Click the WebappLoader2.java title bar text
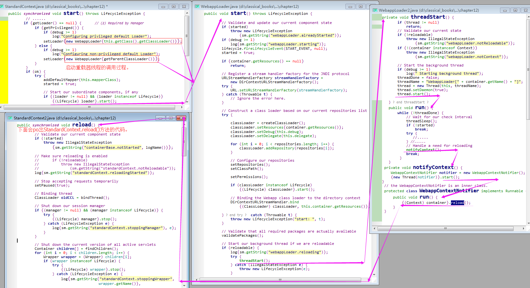The image size is (530, 288). point(429,10)
